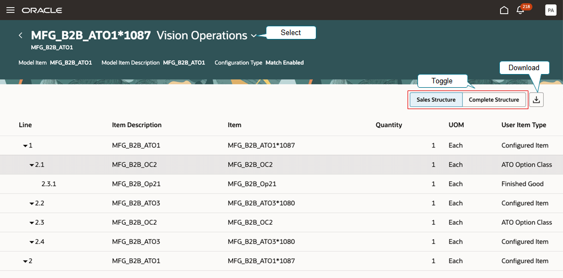Expand line 2.3 row
Screen dimensions: 563x278
click(x=32, y=223)
